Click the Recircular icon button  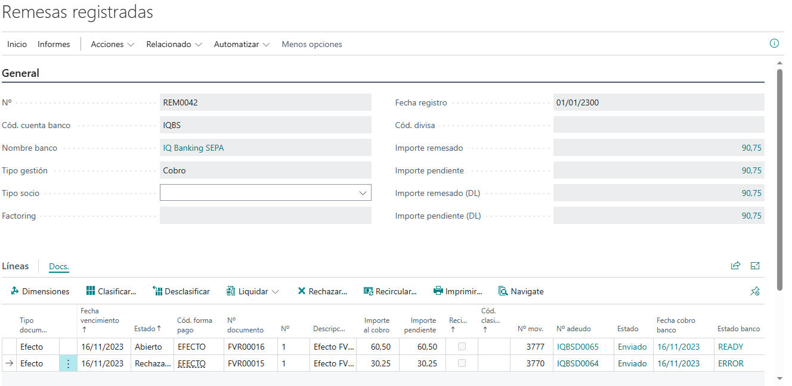368,291
